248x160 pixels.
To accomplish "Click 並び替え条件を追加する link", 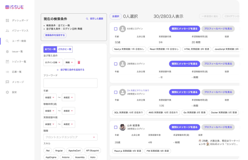I will [x=70, y=70].
